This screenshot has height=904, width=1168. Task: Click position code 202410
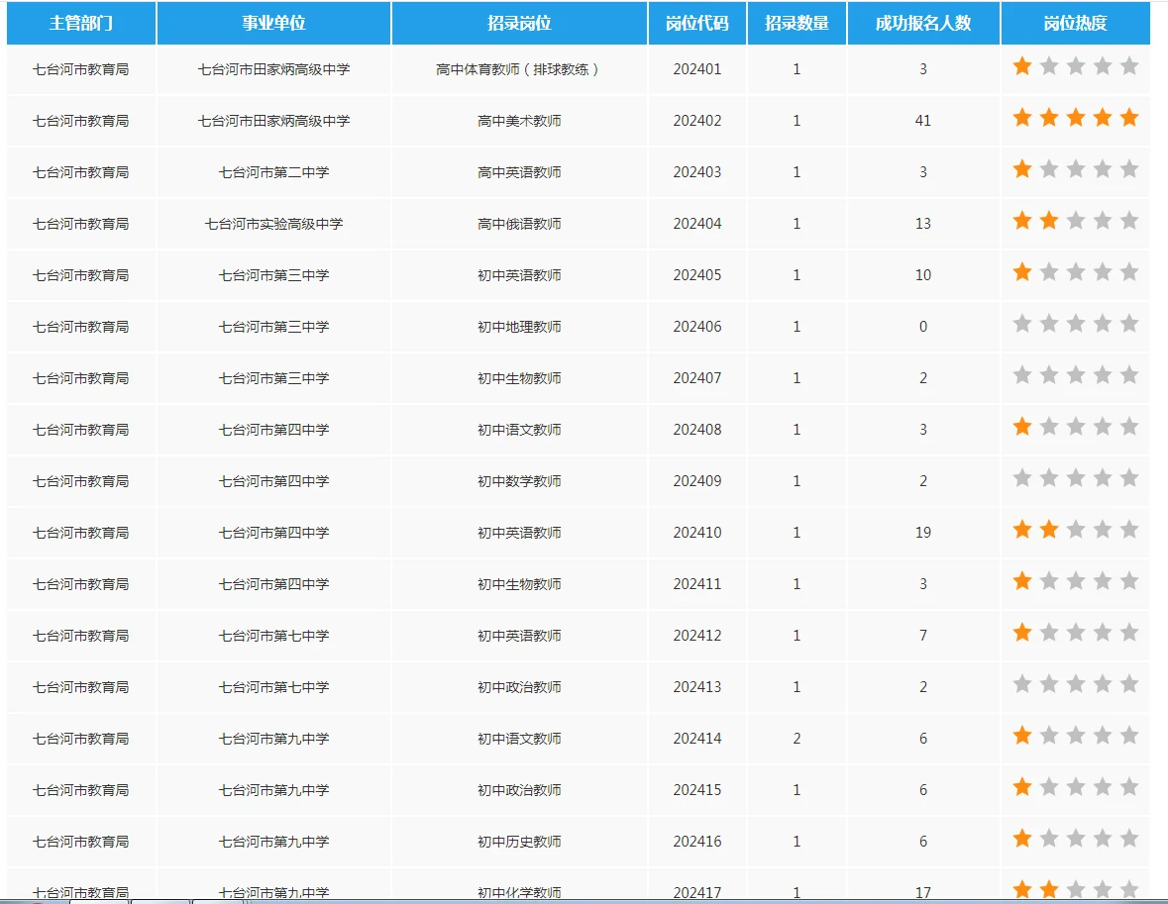point(697,533)
